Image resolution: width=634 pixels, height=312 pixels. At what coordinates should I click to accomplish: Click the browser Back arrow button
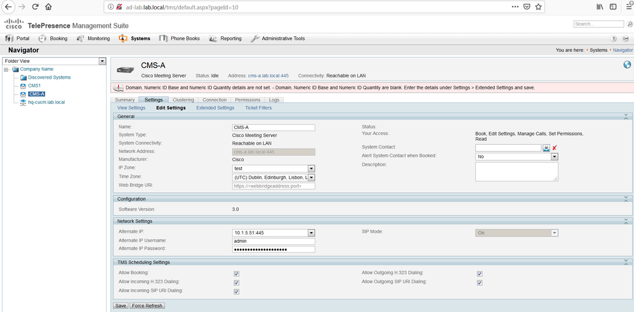[8, 7]
